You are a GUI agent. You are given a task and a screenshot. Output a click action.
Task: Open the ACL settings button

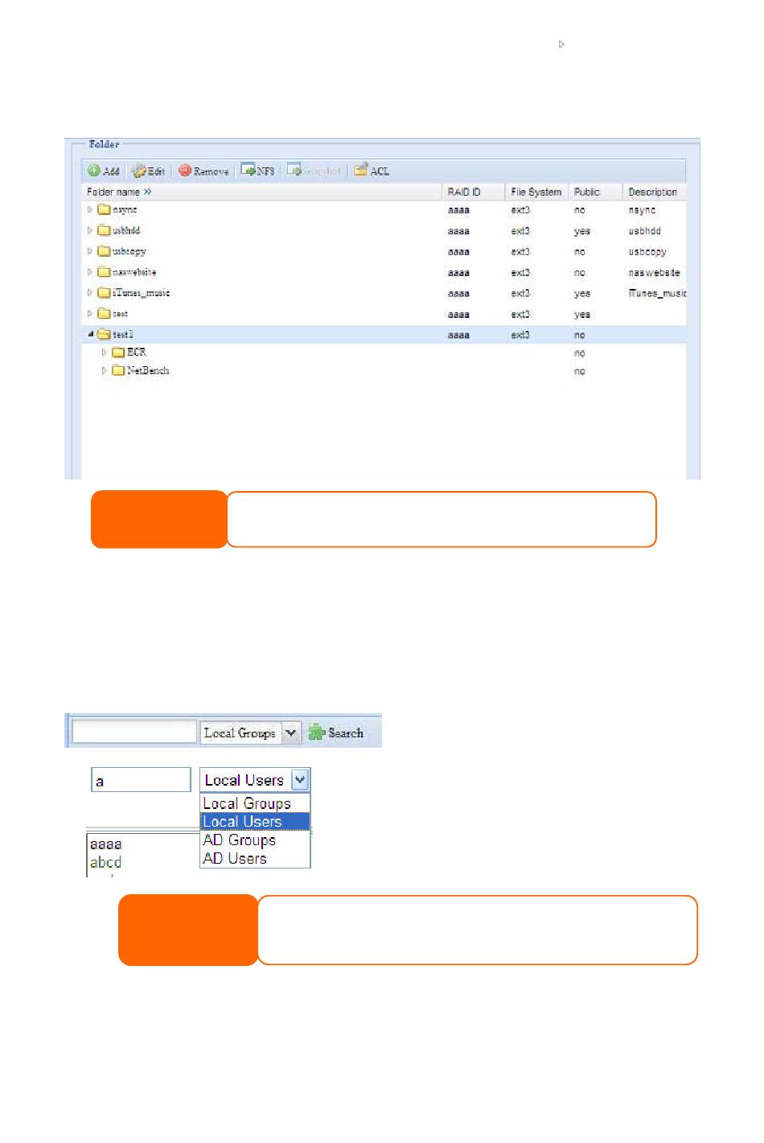tap(372, 170)
